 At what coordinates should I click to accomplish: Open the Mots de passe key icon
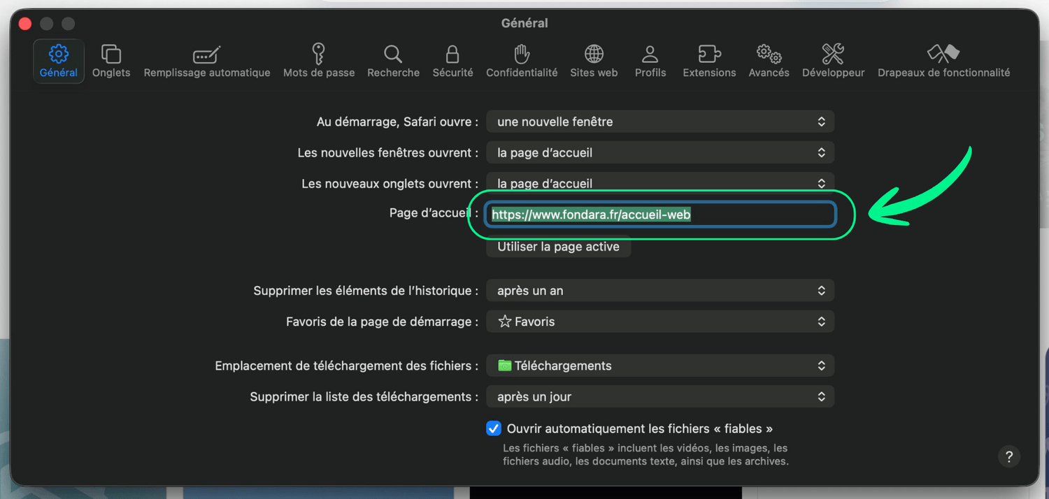coord(319,54)
